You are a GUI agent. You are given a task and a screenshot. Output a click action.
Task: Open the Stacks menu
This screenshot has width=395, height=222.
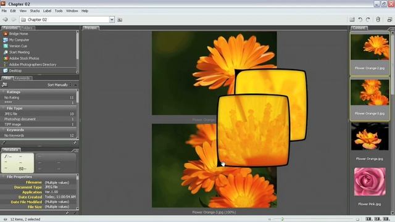tap(35, 11)
